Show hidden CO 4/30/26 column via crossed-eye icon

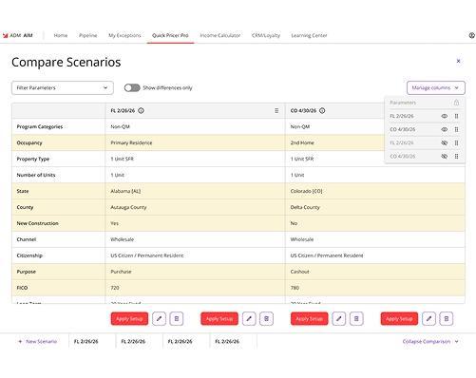pos(445,156)
